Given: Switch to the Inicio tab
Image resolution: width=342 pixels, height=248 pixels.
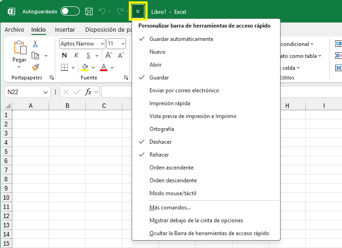Looking at the screenshot, I should pyautogui.click(x=39, y=29).
